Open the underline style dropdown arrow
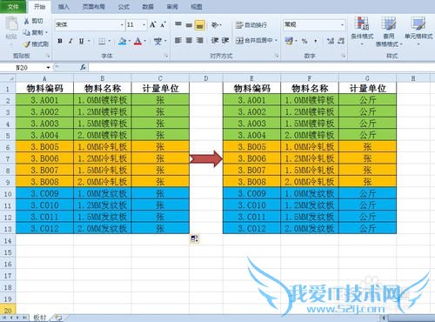 point(89,41)
